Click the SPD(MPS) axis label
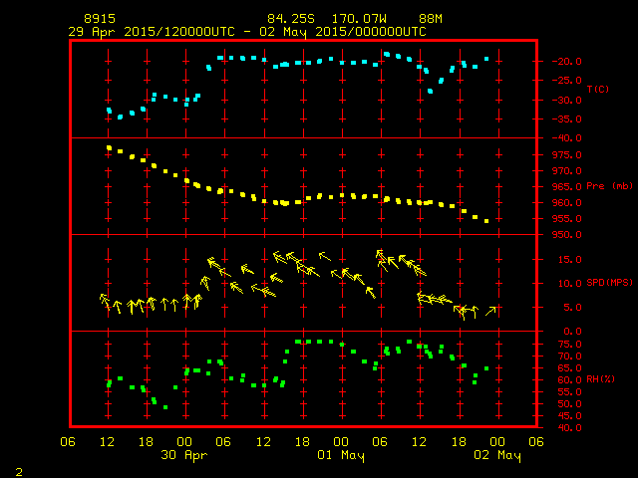 (x=609, y=283)
